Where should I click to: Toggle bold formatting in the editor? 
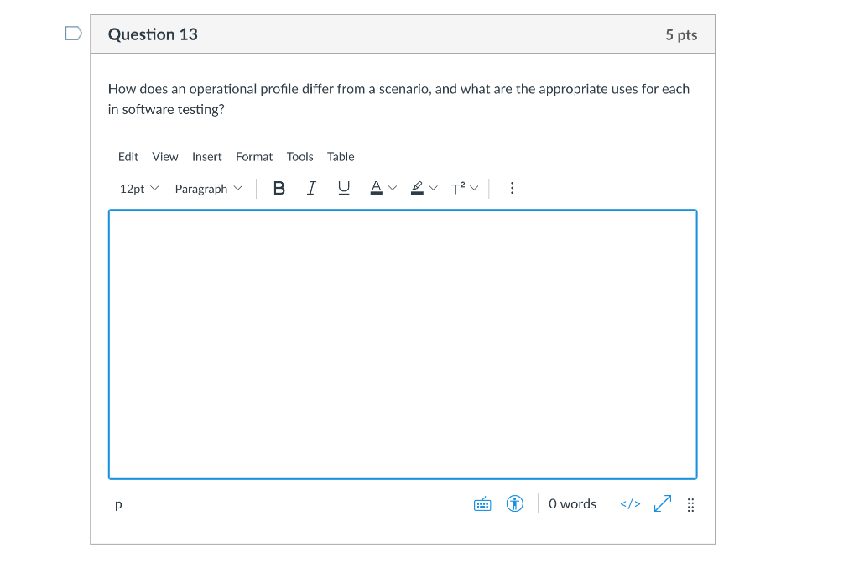click(x=278, y=188)
